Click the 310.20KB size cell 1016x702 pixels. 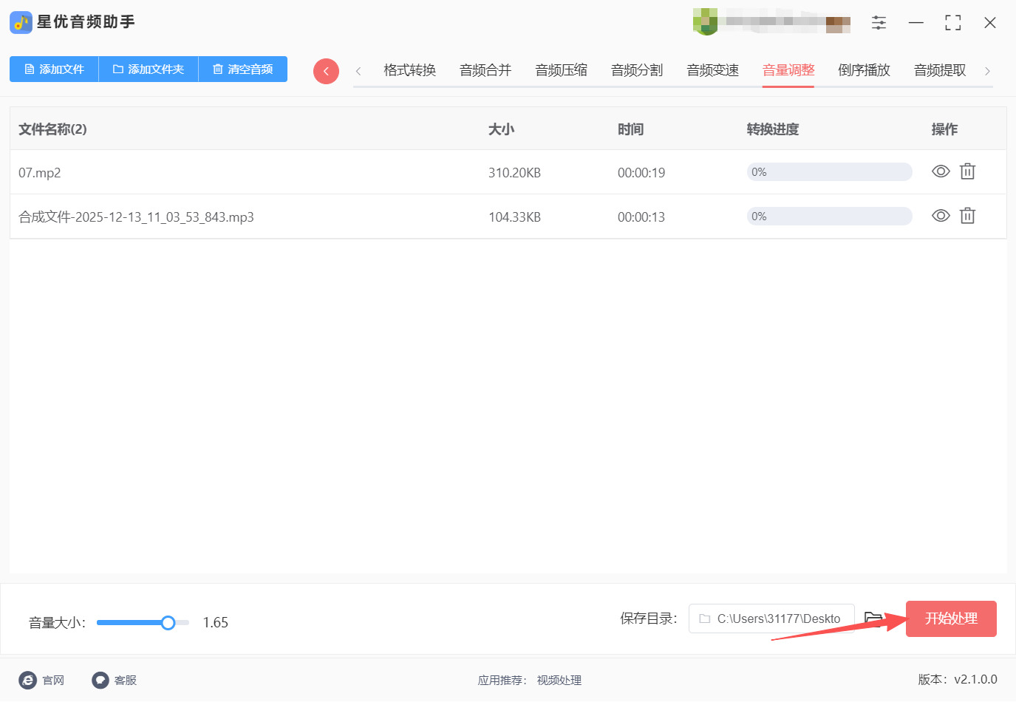coord(515,173)
